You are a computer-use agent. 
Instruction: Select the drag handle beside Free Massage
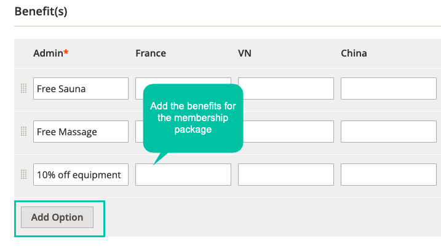(x=23, y=132)
